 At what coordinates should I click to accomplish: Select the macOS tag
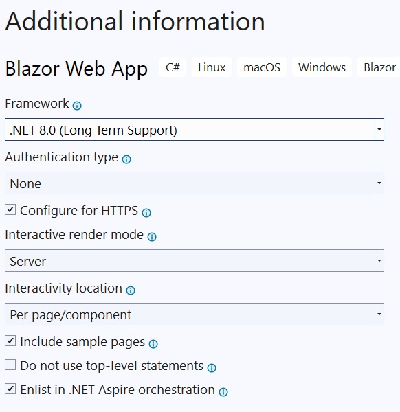262,67
